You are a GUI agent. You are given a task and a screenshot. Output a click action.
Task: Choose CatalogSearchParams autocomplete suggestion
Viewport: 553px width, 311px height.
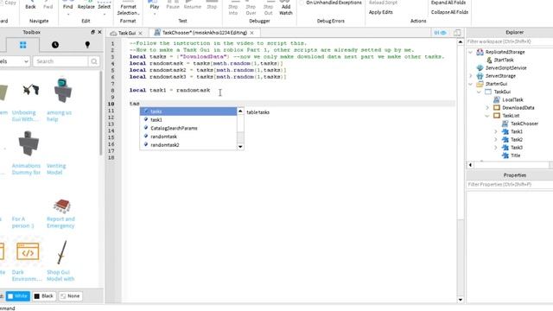(188, 129)
